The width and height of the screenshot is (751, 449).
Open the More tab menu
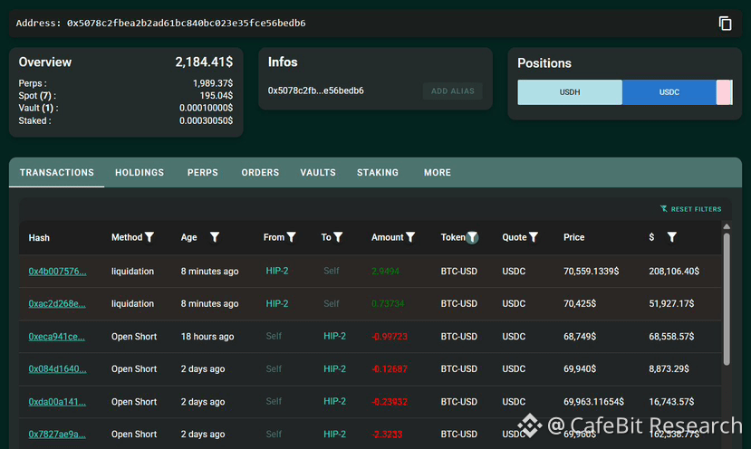click(x=438, y=172)
